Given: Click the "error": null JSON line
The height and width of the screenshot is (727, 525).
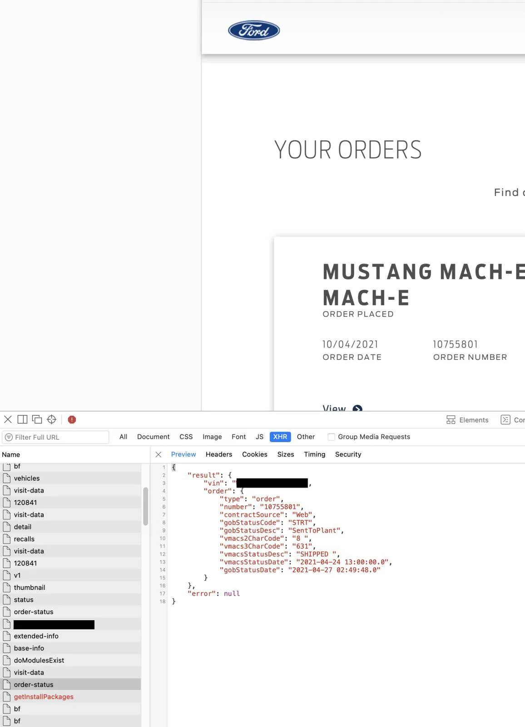Looking at the screenshot, I should point(213,593).
